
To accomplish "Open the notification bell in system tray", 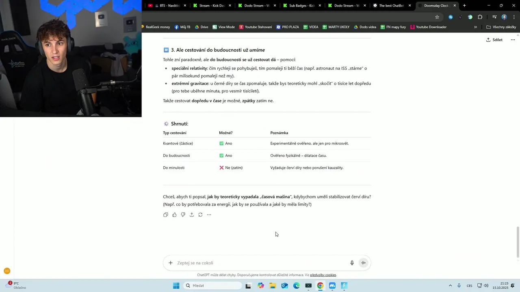I will pos(513,286).
